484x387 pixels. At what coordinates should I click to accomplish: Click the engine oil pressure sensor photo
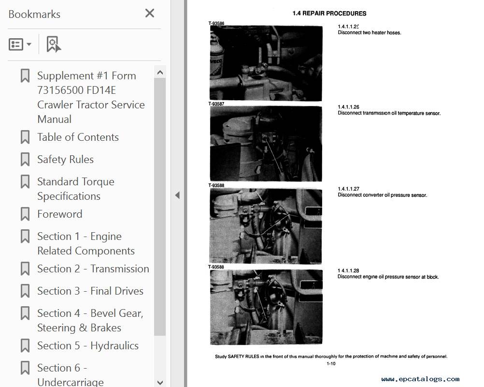pos(266,307)
